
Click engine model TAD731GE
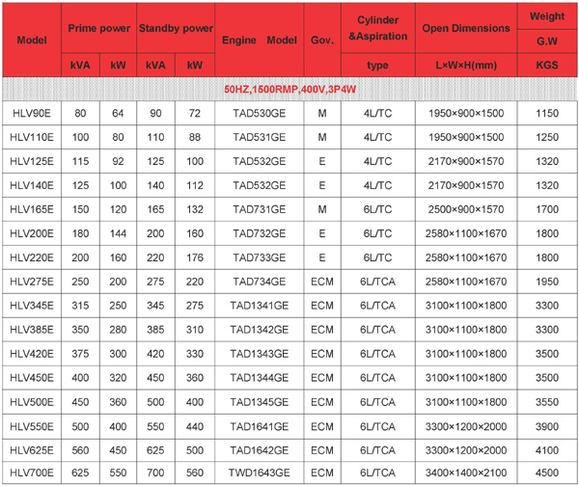260,209
